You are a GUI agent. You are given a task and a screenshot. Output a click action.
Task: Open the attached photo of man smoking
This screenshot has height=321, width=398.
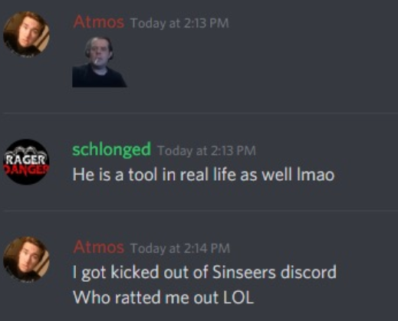[x=99, y=62]
